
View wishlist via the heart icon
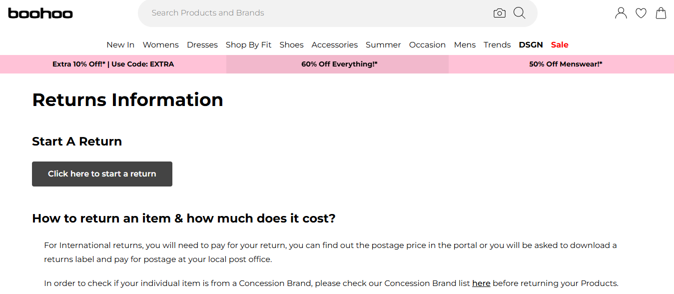click(x=641, y=13)
